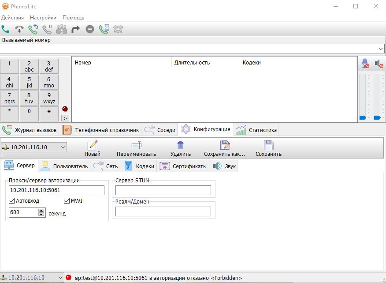
Task: Toggle the Автовход checkbox
Action: coord(11,200)
